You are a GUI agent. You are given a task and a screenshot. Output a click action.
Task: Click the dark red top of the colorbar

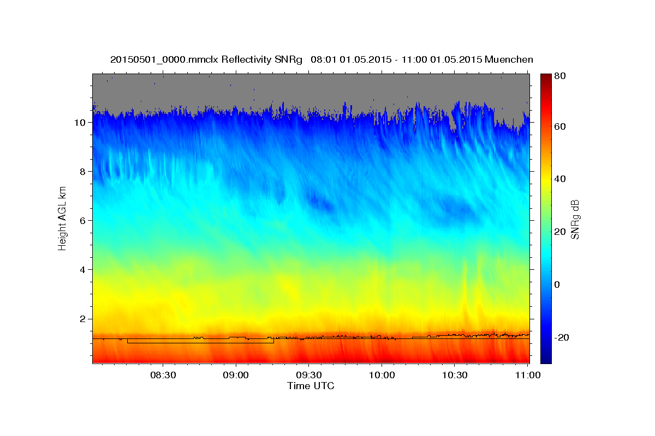click(546, 78)
